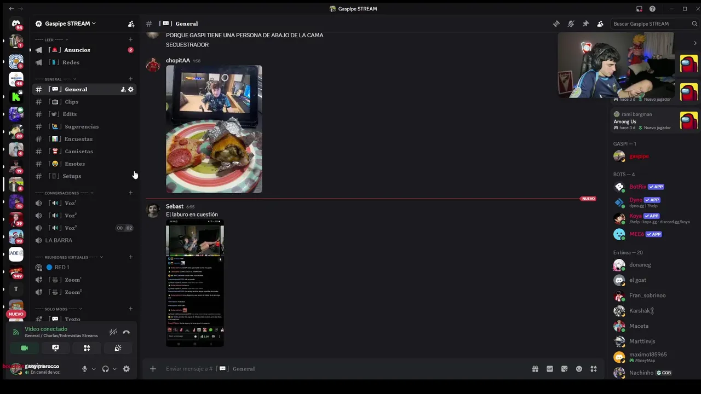Image resolution: width=701 pixels, height=394 pixels.
Task: Open the Sugerencias channel
Action: point(84,126)
